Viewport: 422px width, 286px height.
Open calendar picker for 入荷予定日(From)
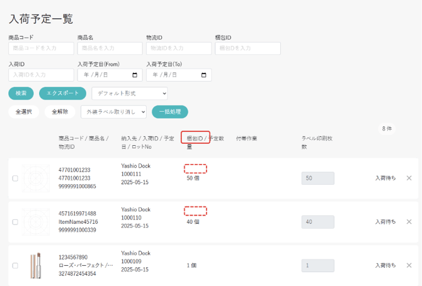pyautogui.click(x=134, y=75)
